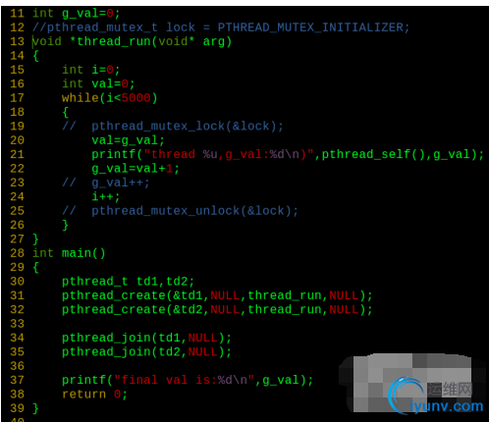Click the pthread_join(td2,NULL) call

coord(146,352)
